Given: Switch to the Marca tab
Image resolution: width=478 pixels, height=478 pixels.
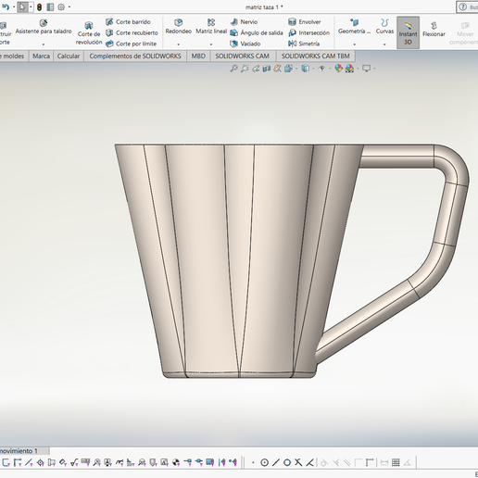Looking at the screenshot, I should point(41,57).
